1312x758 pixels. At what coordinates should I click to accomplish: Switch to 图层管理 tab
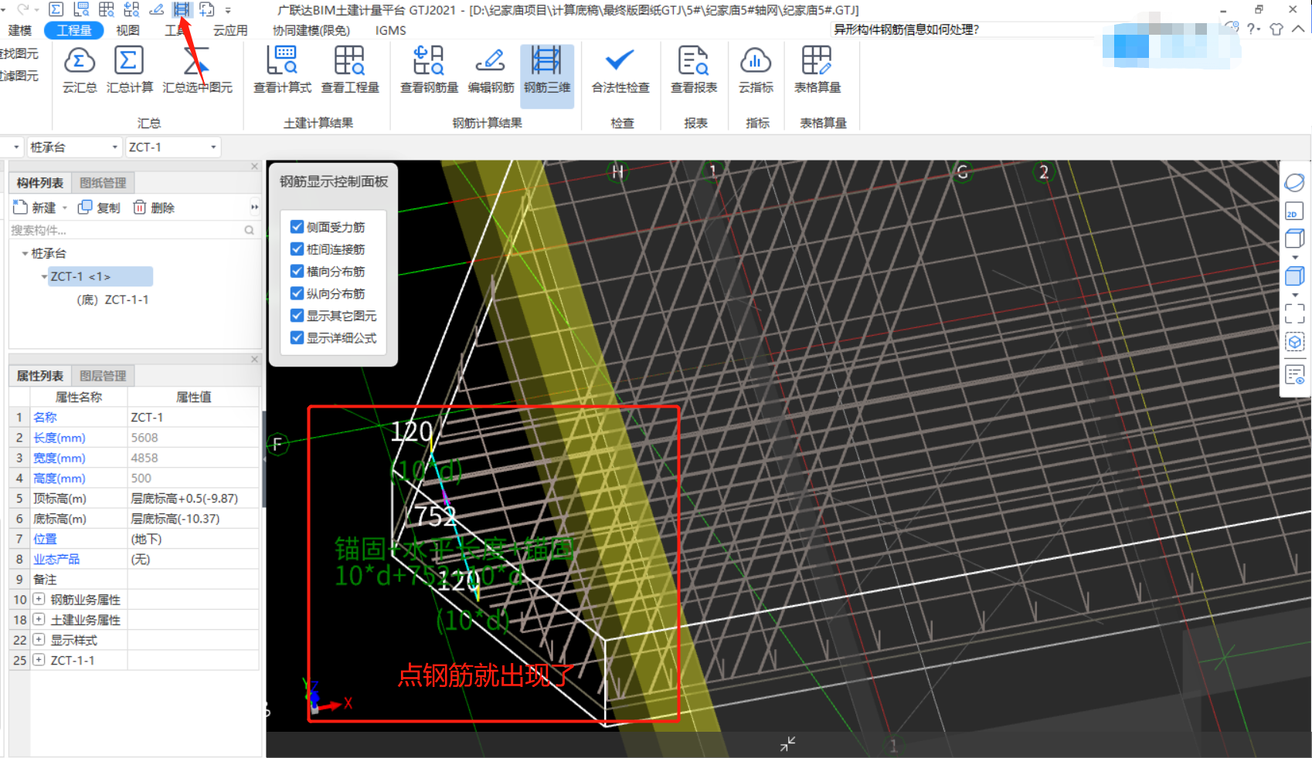tap(103, 376)
